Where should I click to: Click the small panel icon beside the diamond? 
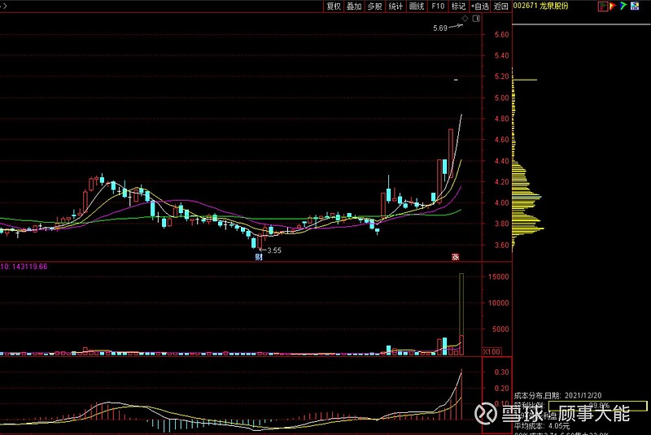474,17
